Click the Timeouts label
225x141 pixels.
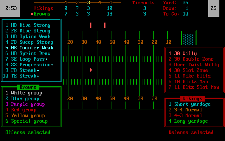point(143,2)
